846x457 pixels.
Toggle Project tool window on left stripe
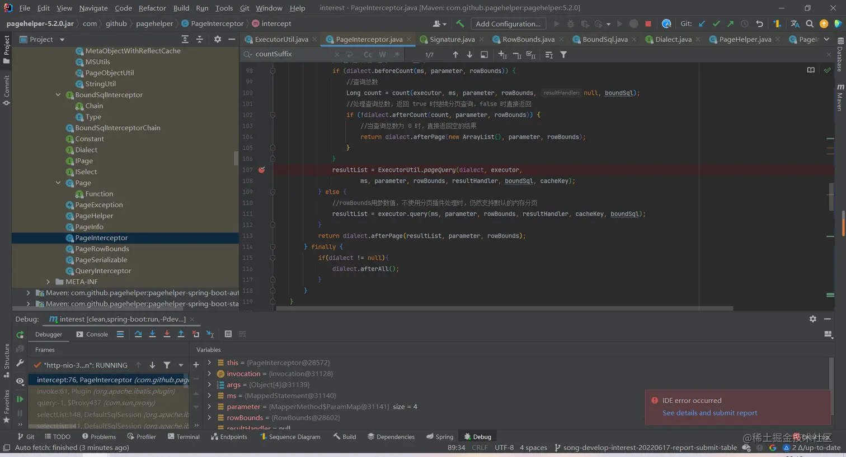coord(6,49)
